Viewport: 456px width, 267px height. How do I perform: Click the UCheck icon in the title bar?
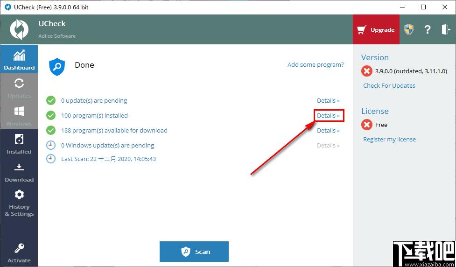[x=8, y=7]
